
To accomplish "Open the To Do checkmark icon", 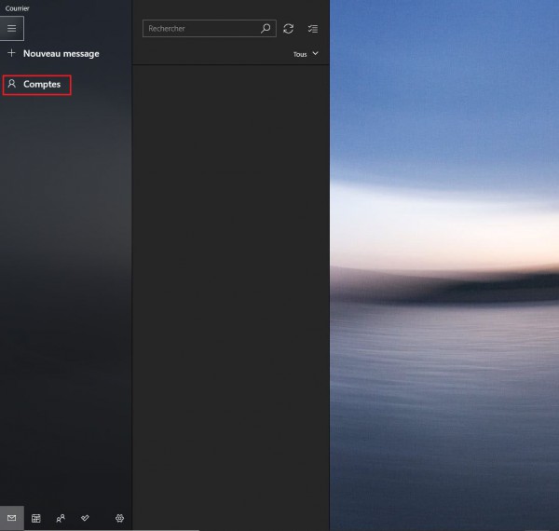I will click(86, 518).
